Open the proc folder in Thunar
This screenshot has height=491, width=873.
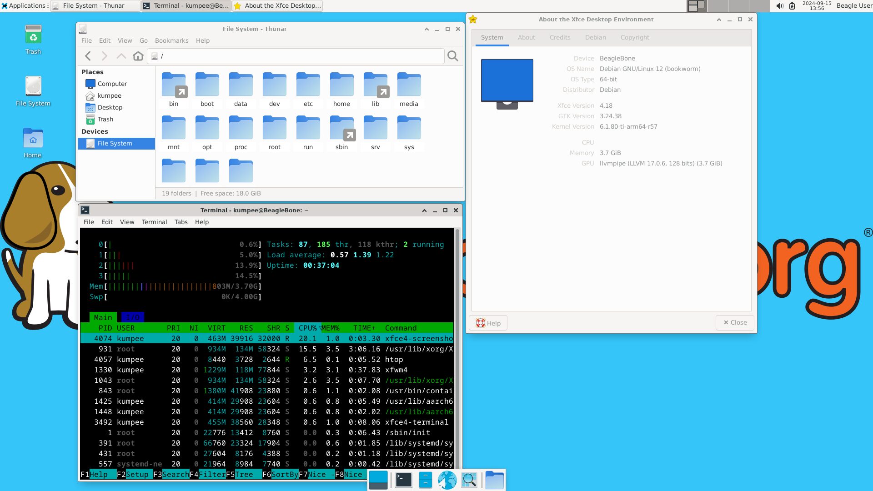tap(241, 132)
